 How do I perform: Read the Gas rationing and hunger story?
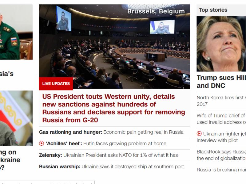111,132
